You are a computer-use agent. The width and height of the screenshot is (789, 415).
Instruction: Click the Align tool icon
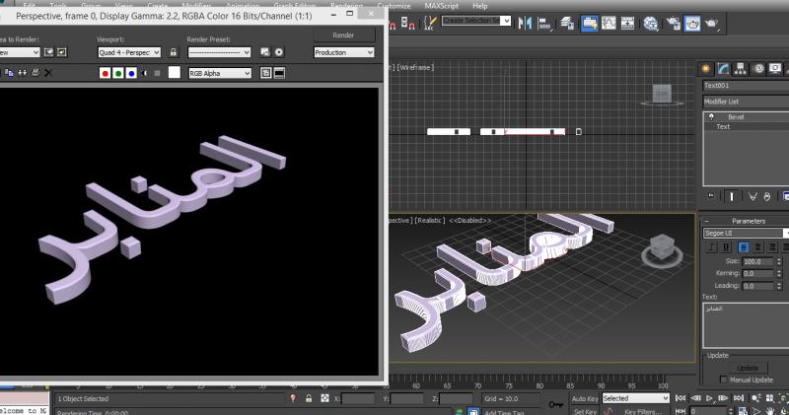pos(544,23)
